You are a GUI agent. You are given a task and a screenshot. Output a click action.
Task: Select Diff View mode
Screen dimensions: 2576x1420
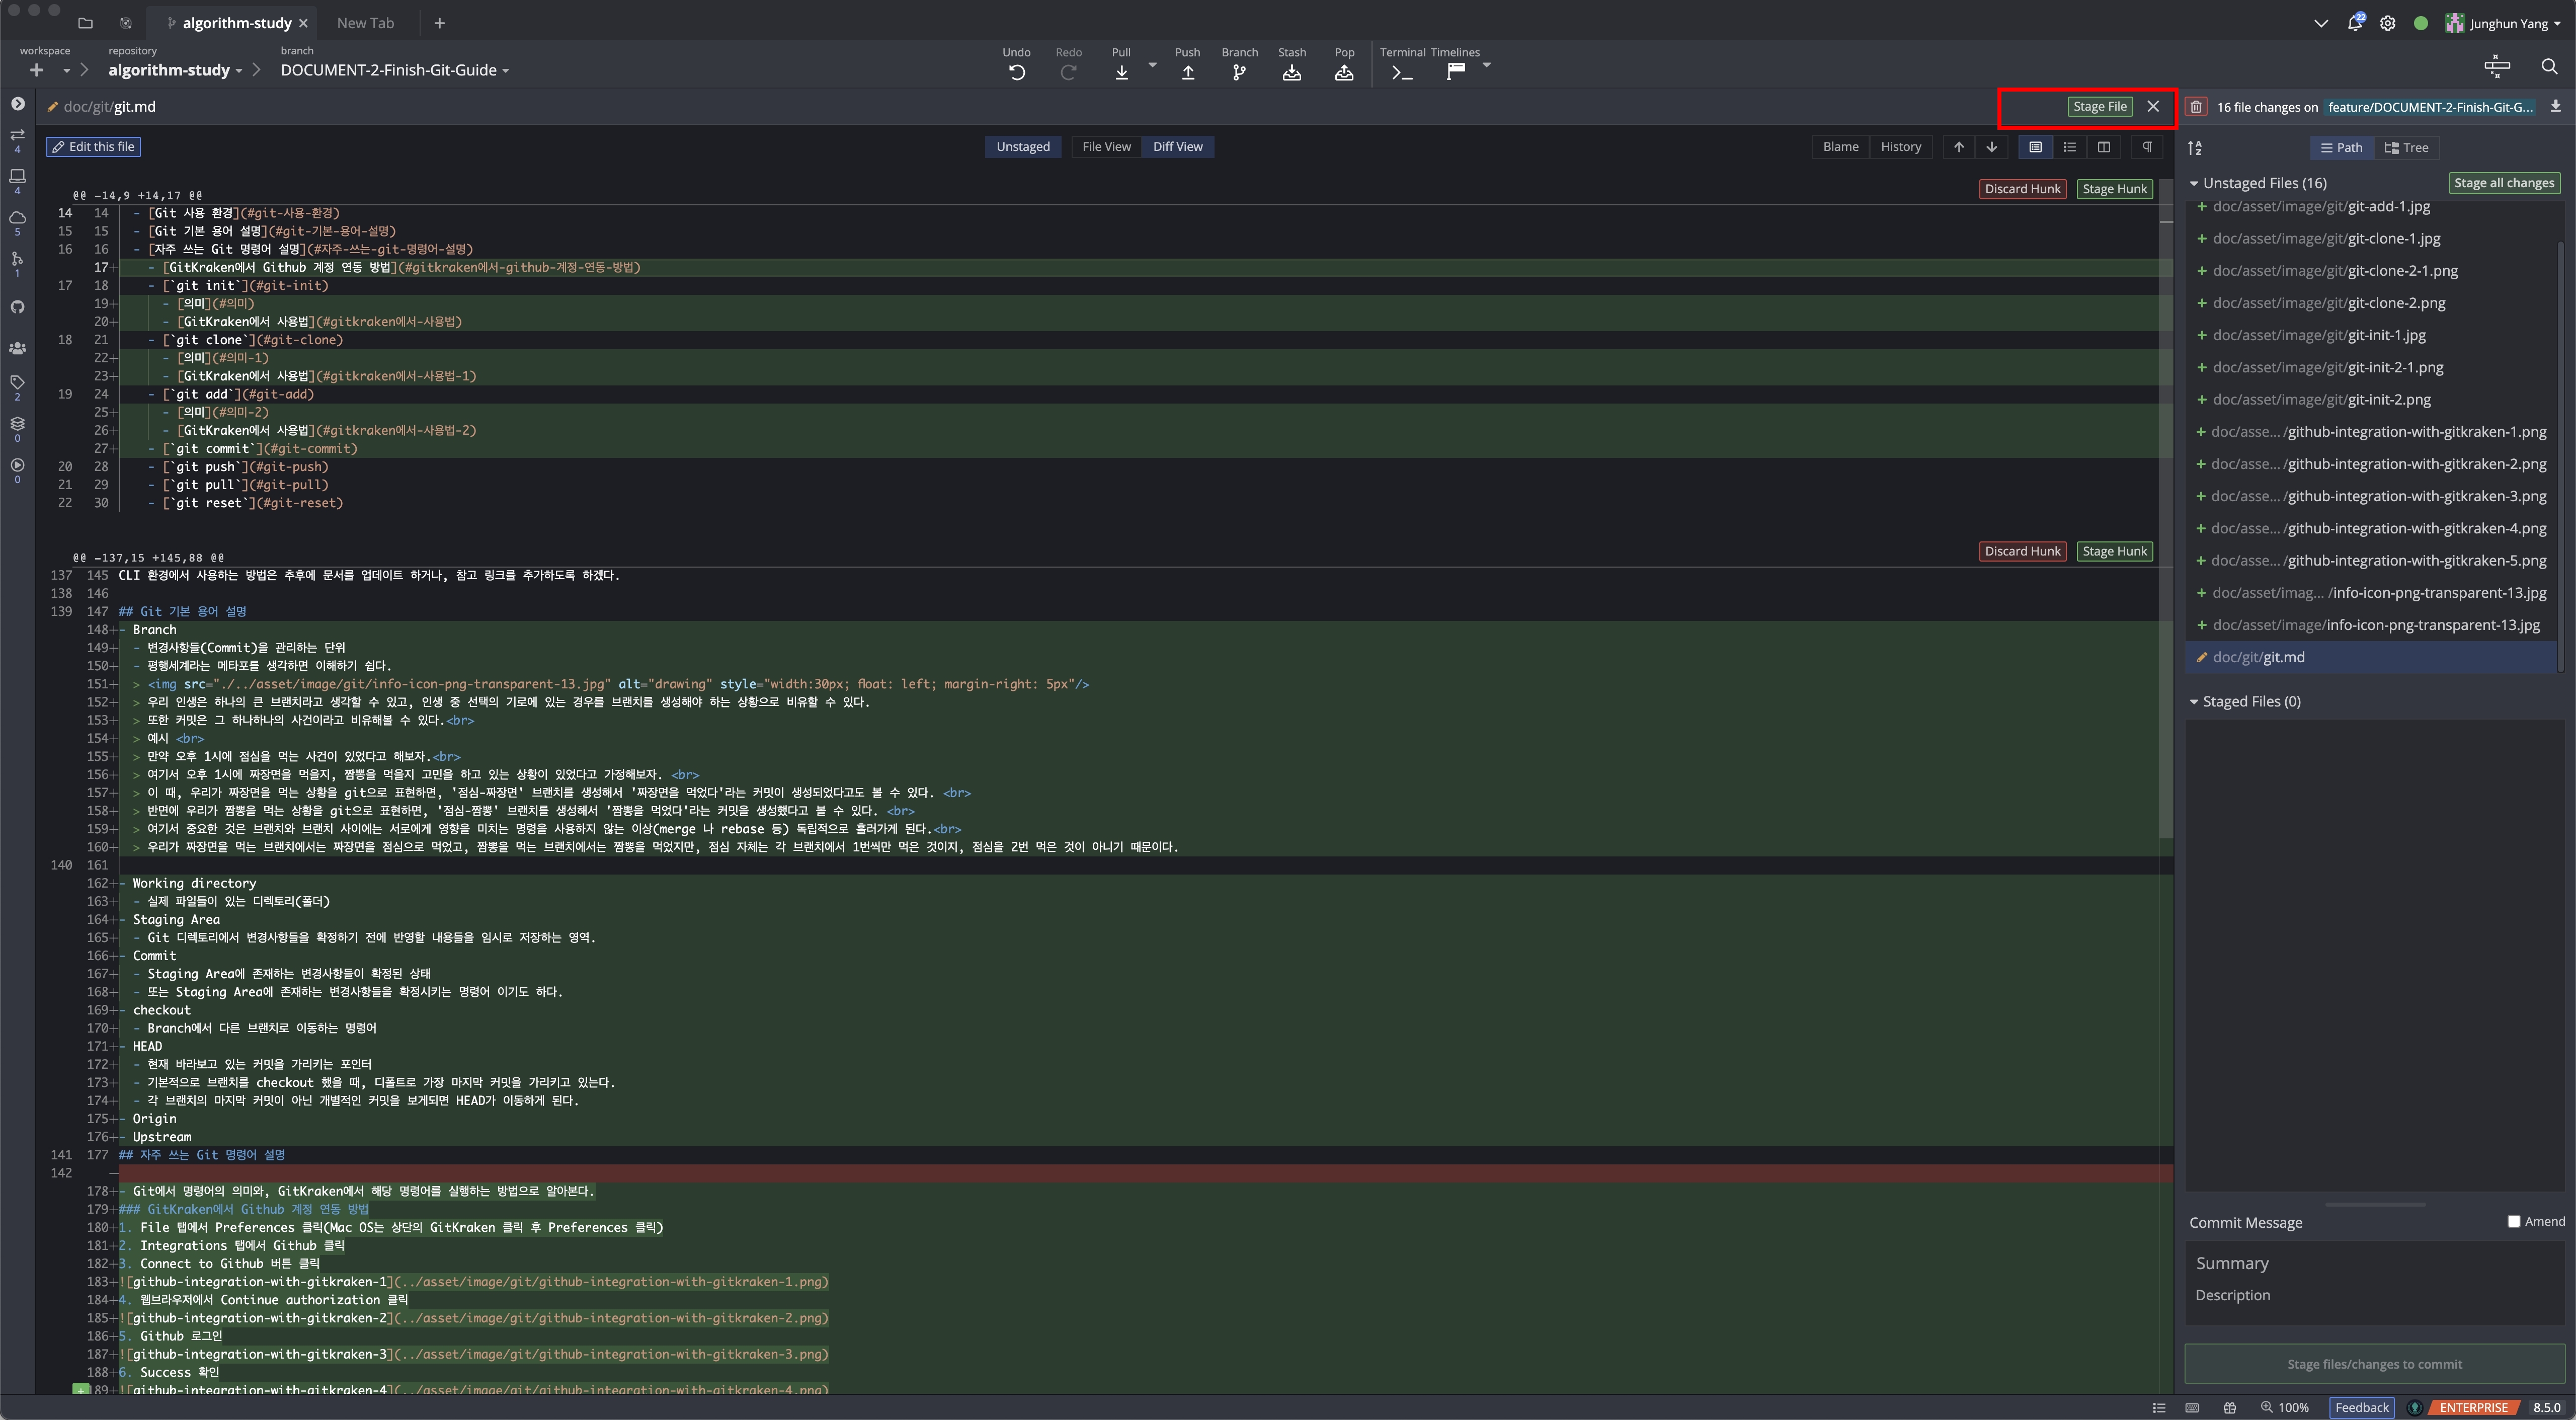pos(1177,147)
